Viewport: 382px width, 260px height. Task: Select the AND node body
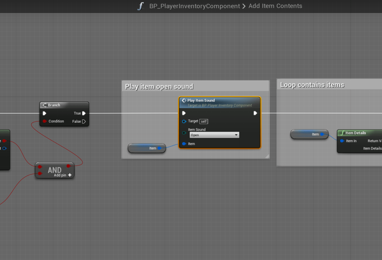pos(55,170)
